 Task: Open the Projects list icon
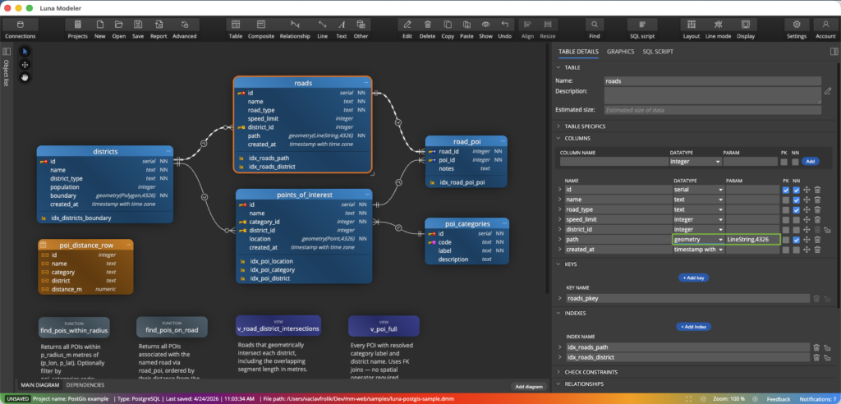[x=78, y=29]
